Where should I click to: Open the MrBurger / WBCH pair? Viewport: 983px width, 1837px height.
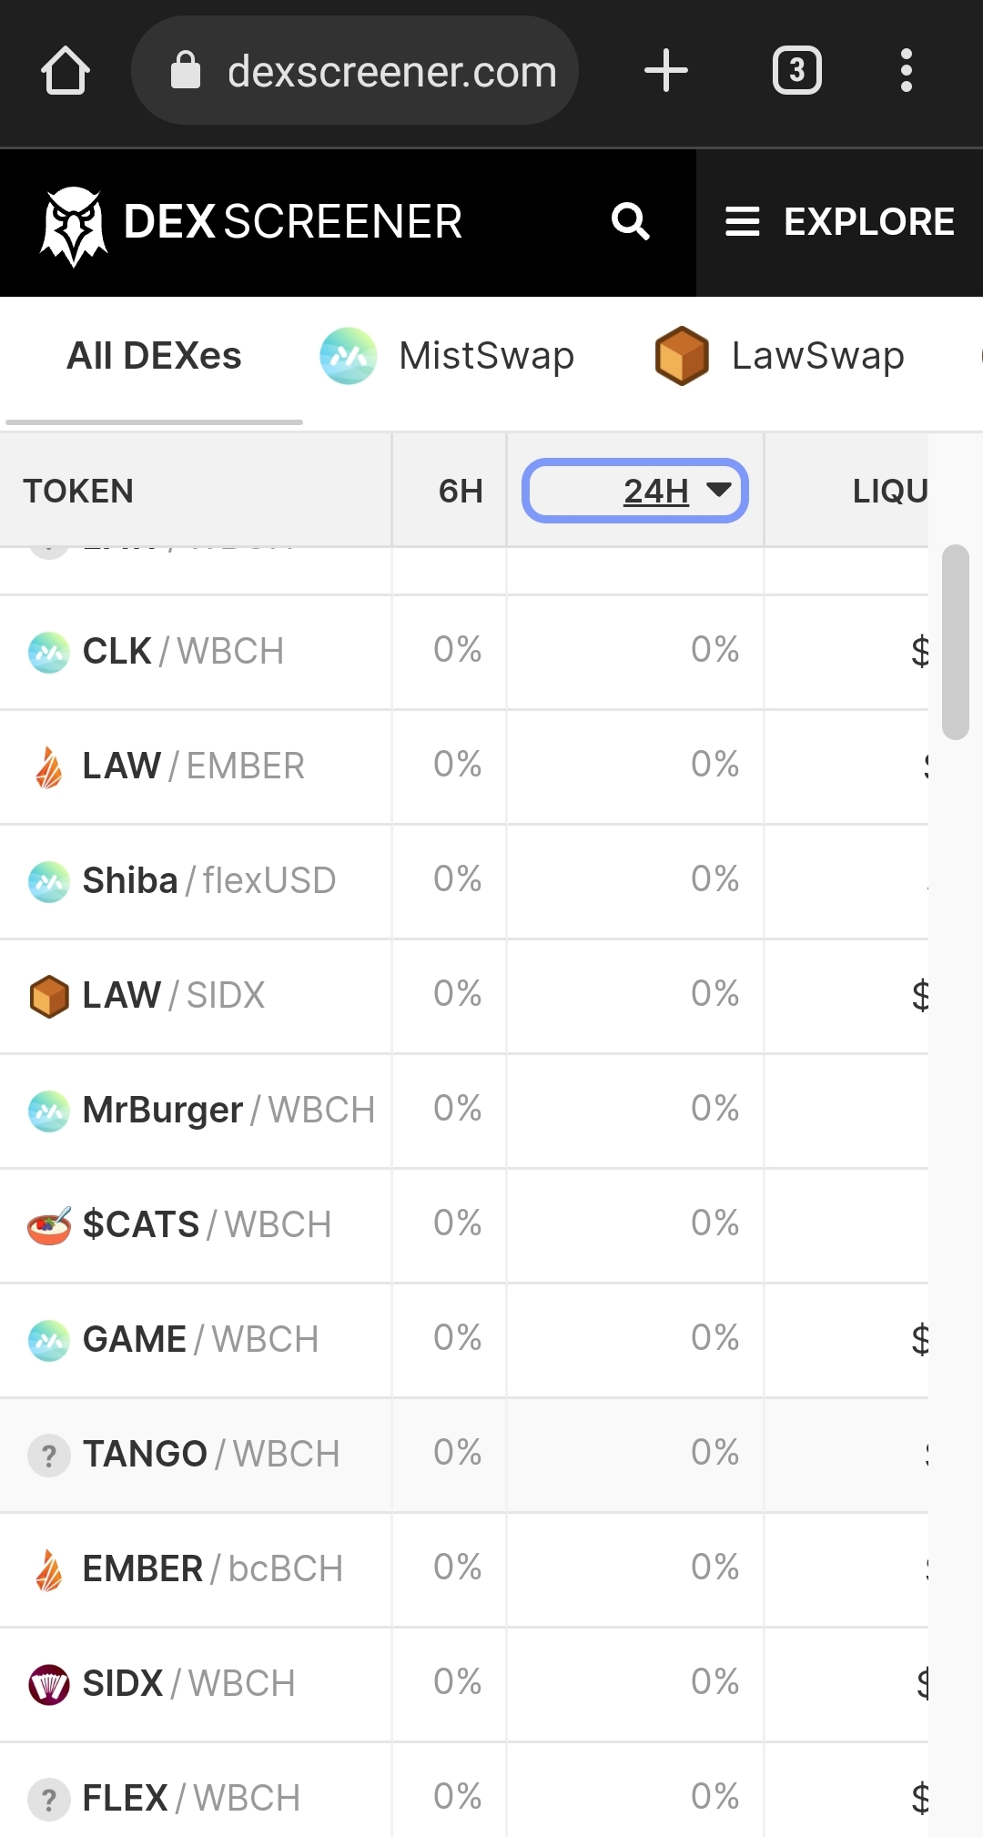[464, 1111]
